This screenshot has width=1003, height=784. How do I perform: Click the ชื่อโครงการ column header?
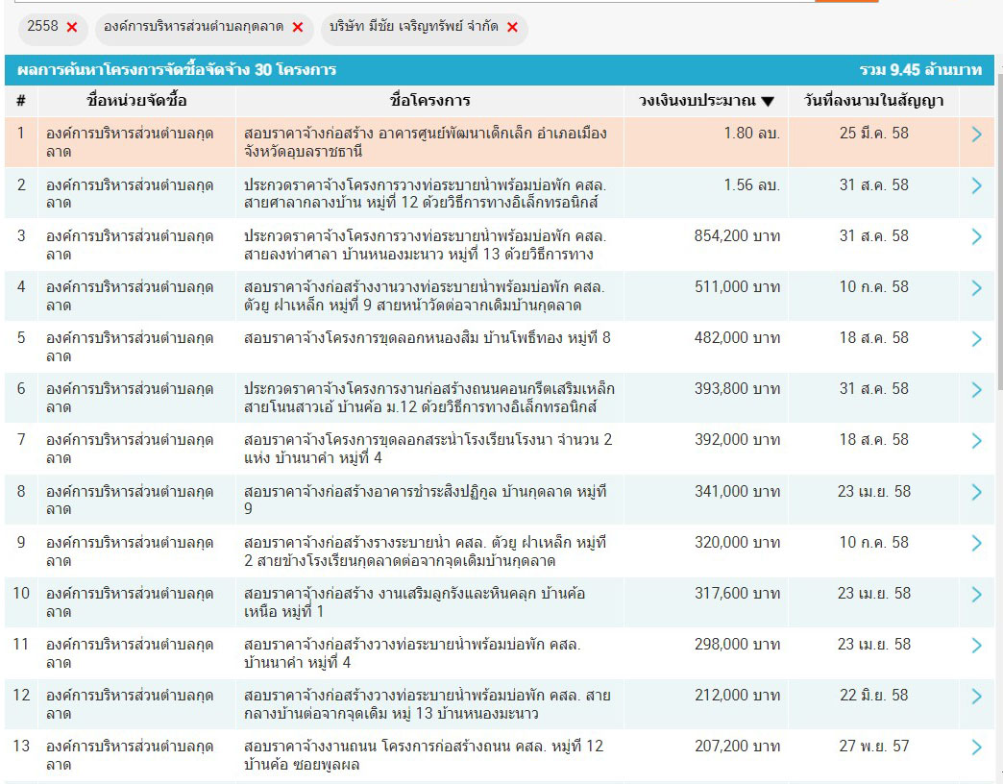point(430,101)
